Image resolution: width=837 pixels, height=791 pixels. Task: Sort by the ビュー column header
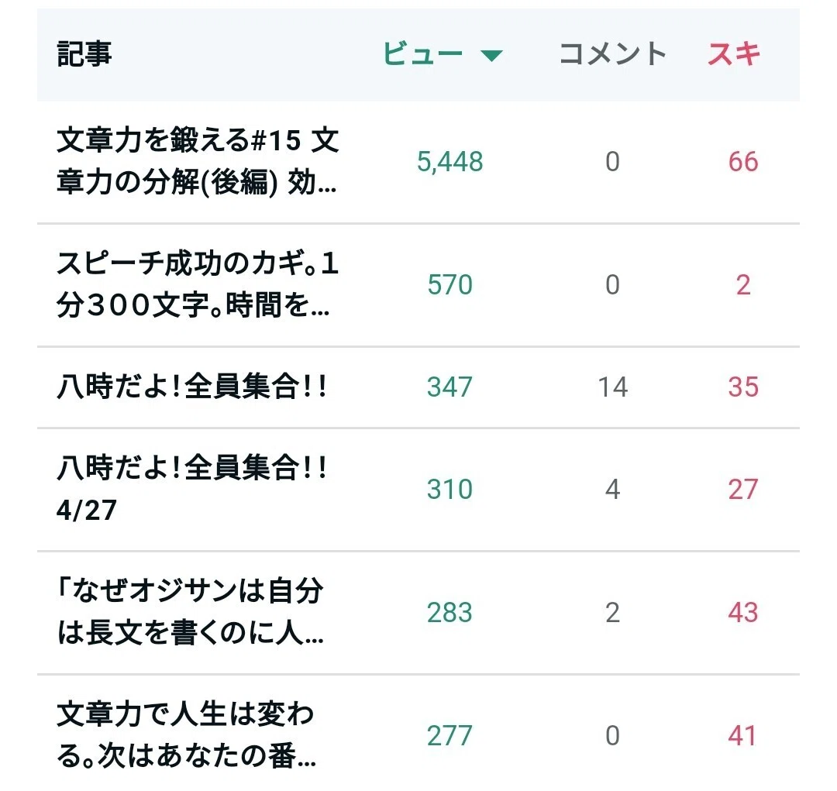click(423, 54)
